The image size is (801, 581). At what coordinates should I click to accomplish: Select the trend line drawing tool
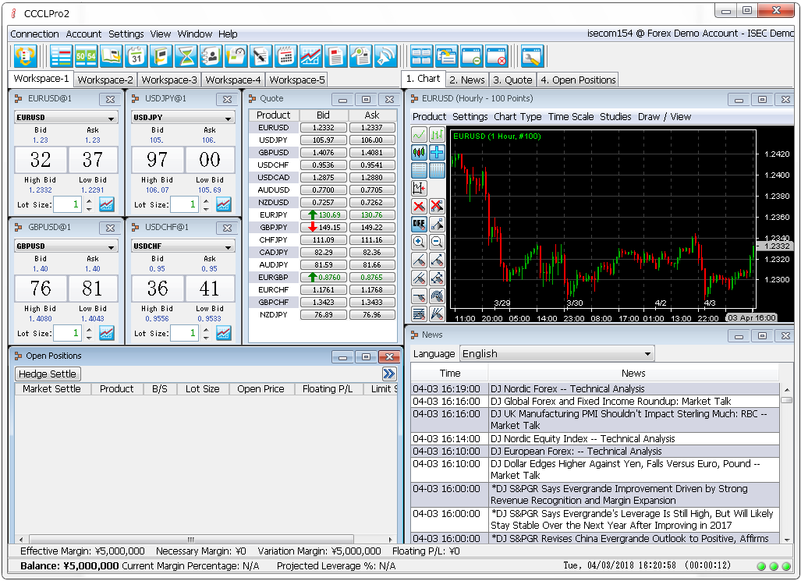pyautogui.click(x=419, y=260)
